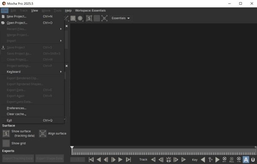This screenshot has height=164, width=257.
Task: Go to the first frame of the clip
Action: (x=91, y=160)
